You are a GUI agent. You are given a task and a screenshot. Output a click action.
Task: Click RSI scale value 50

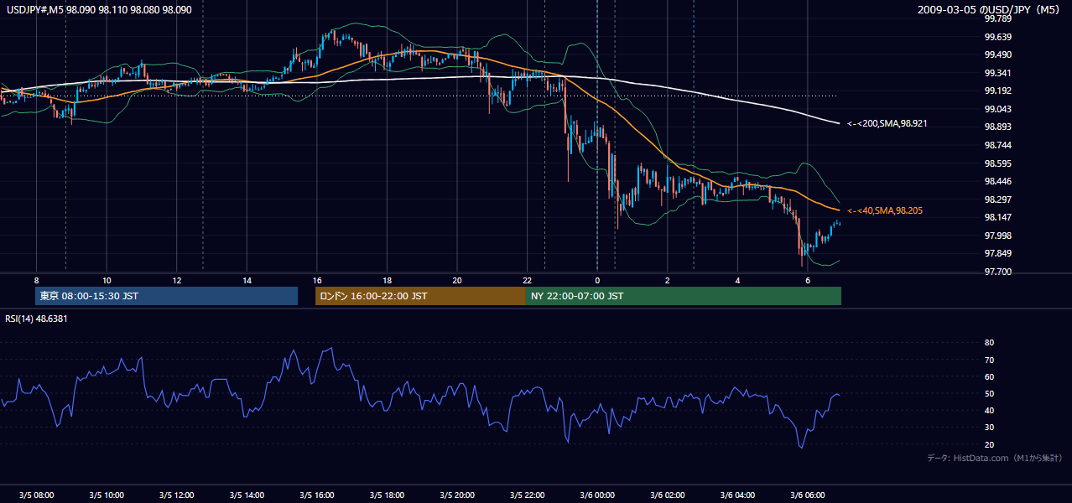989,393
